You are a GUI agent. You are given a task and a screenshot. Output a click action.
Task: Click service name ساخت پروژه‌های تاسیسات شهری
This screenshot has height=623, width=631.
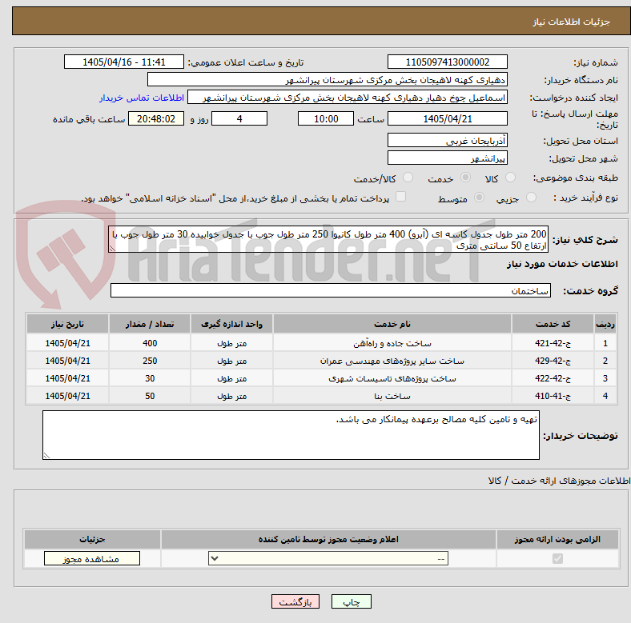(392, 379)
